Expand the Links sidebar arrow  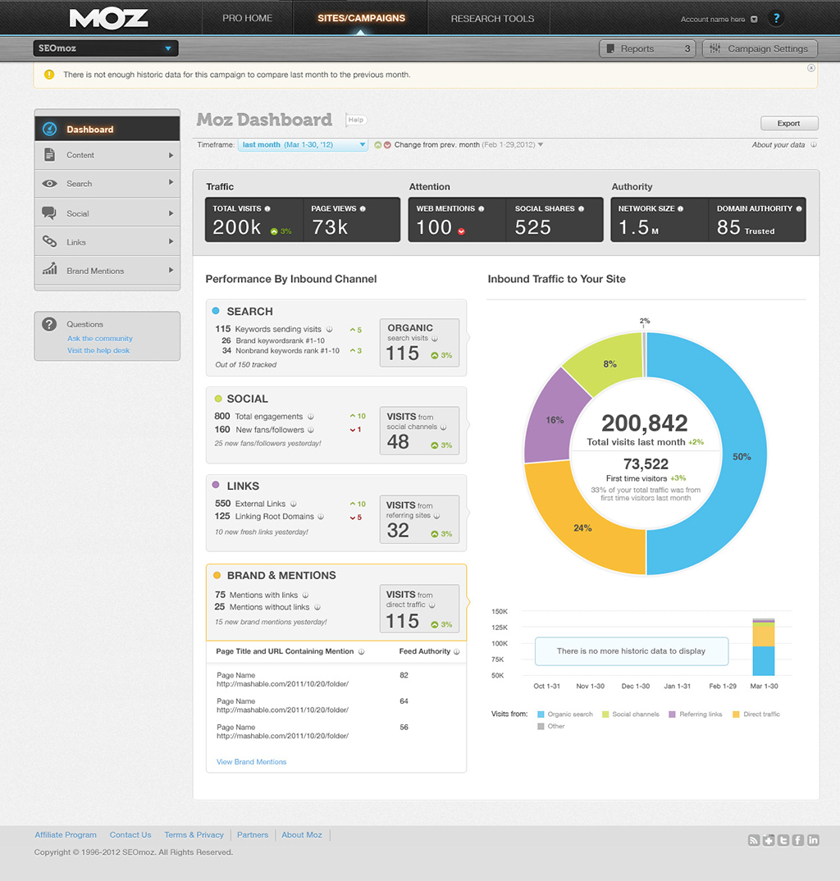pyautogui.click(x=171, y=242)
